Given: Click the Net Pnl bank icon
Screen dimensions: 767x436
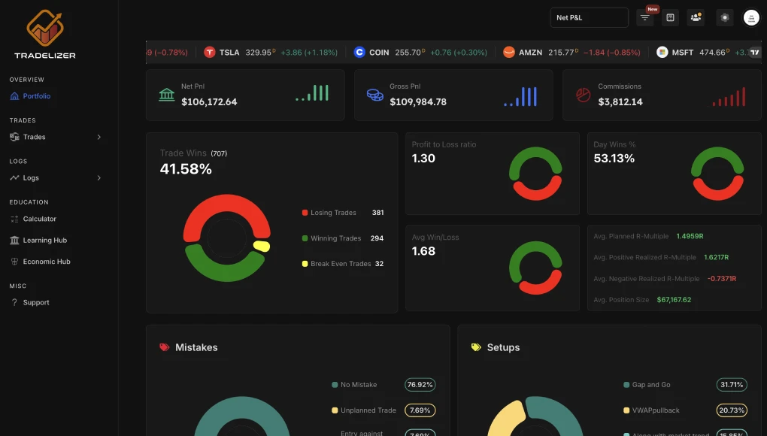Looking at the screenshot, I should (x=167, y=95).
